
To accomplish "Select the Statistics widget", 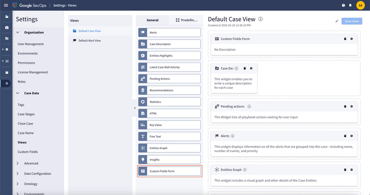I will pos(169,102).
